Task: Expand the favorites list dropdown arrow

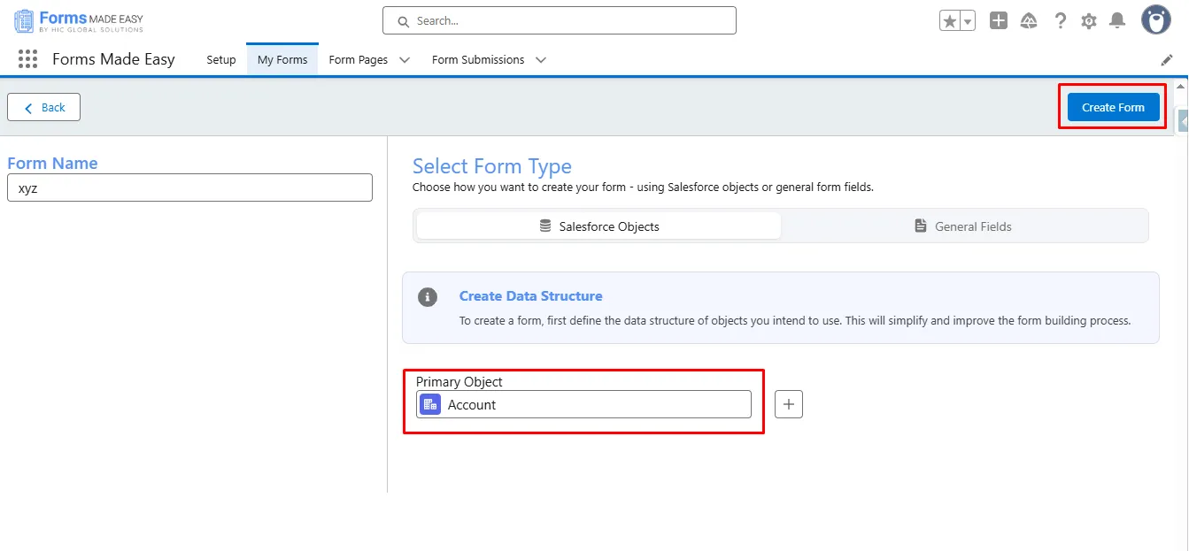Action: pyautogui.click(x=968, y=21)
